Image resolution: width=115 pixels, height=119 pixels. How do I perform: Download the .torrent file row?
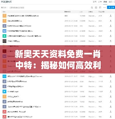(111, 76)
